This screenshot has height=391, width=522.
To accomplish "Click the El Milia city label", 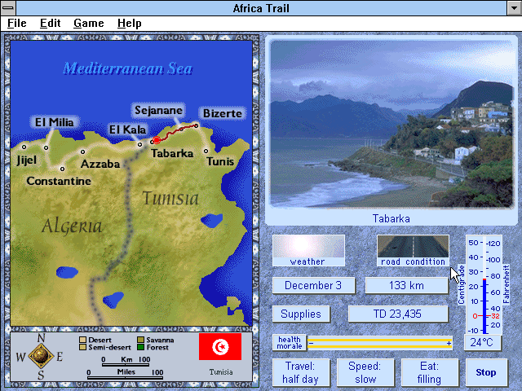I will click(55, 122).
